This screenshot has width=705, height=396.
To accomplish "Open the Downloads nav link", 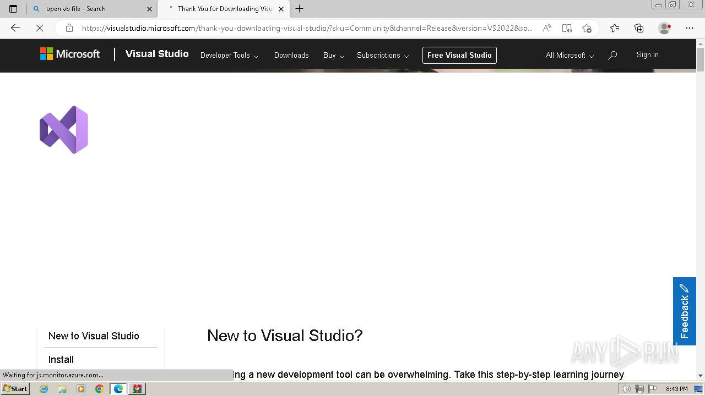I will tap(291, 55).
